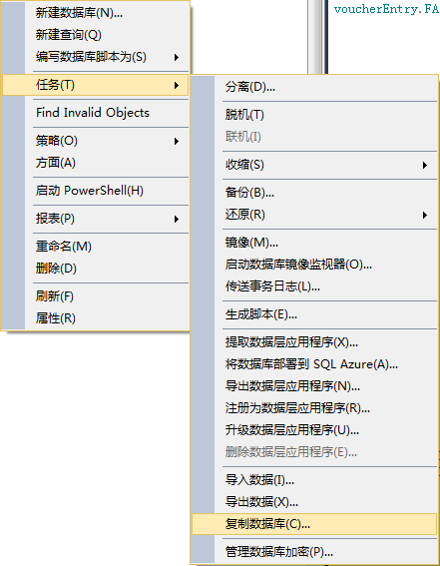
Task: Launch 启动 PowerShell(H)
Action: point(96,191)
